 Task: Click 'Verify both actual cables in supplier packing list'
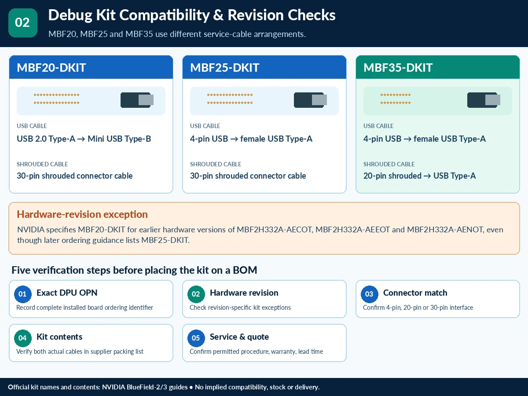coord(80,352)
